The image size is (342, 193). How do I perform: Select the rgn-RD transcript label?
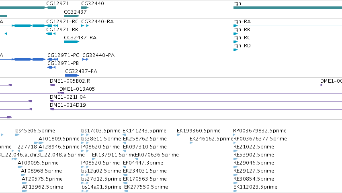pyautogui.click(x=242, y=46)
